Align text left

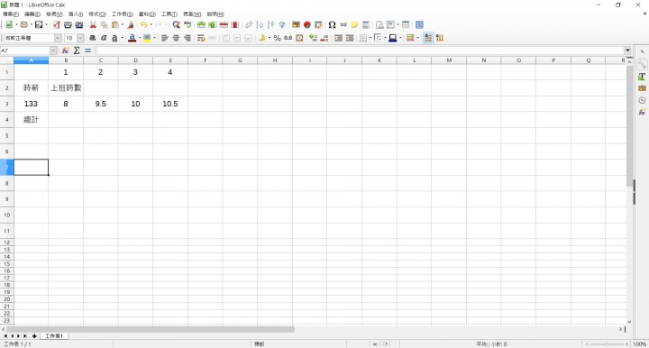[165, 38]
